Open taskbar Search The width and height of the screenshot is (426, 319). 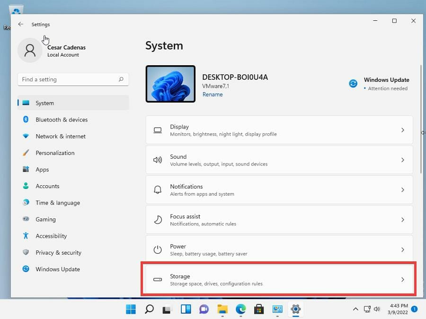149,309
